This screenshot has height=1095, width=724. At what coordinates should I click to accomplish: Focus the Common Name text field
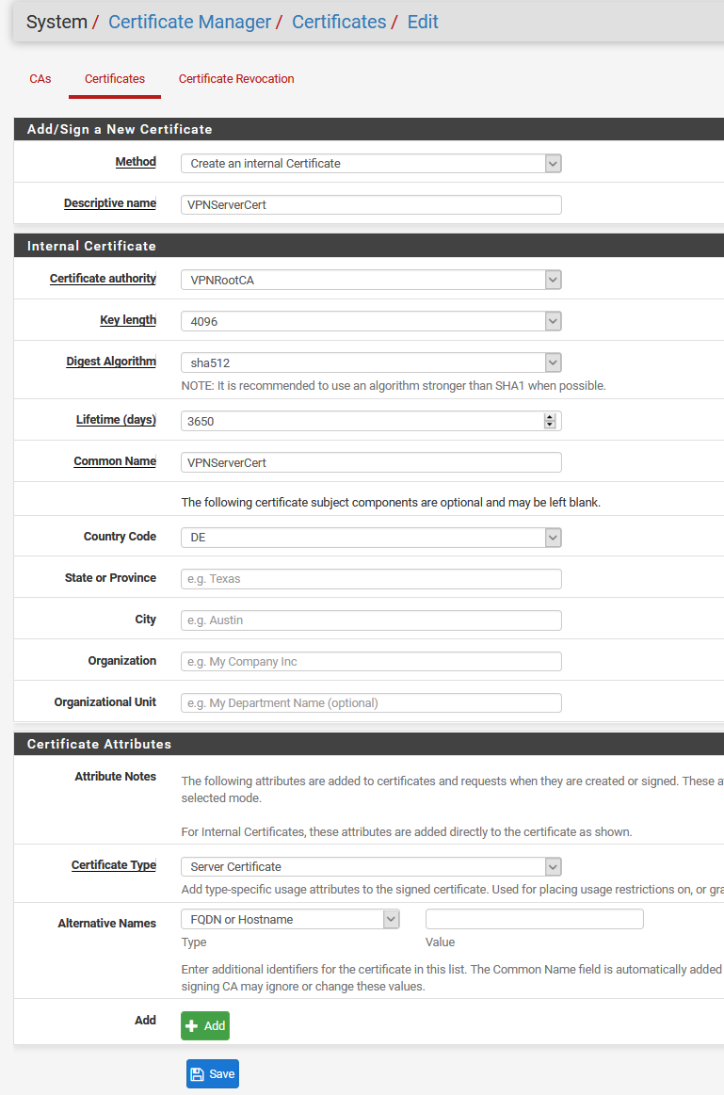[371, 462]
